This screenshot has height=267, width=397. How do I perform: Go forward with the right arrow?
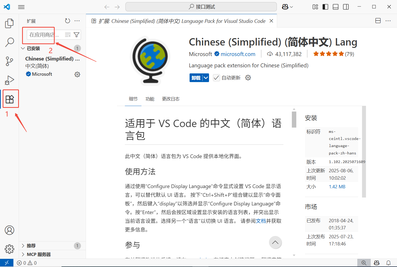(117, 7)
